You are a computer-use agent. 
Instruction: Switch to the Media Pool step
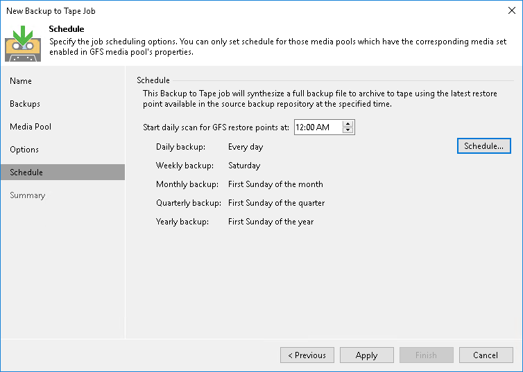coord(31,127)
